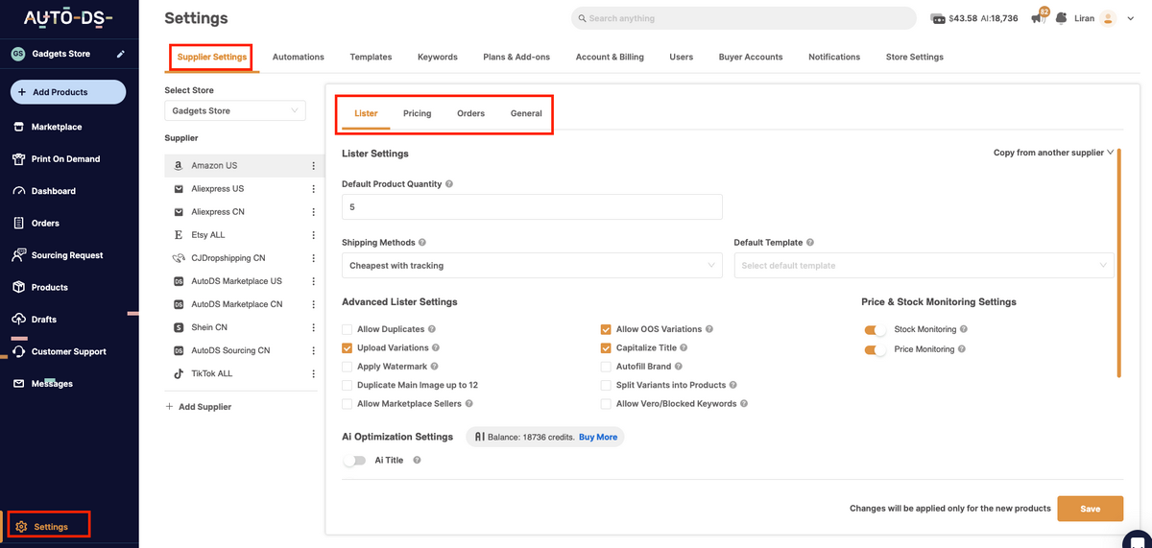This screenshot has width=1152, height=548.
Task: Show help icon for Default Template
Action: tap(811, 243)
